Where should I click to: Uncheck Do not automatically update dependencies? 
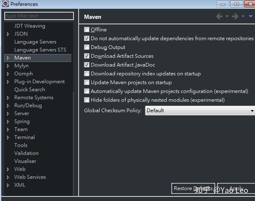pyautogui.click(x=87, y=39)
